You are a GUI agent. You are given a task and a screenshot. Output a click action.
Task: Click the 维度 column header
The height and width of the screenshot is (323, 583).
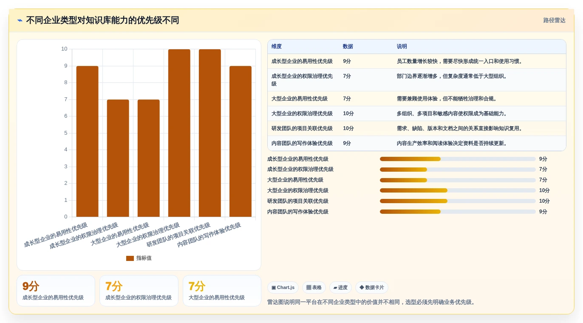277,47
